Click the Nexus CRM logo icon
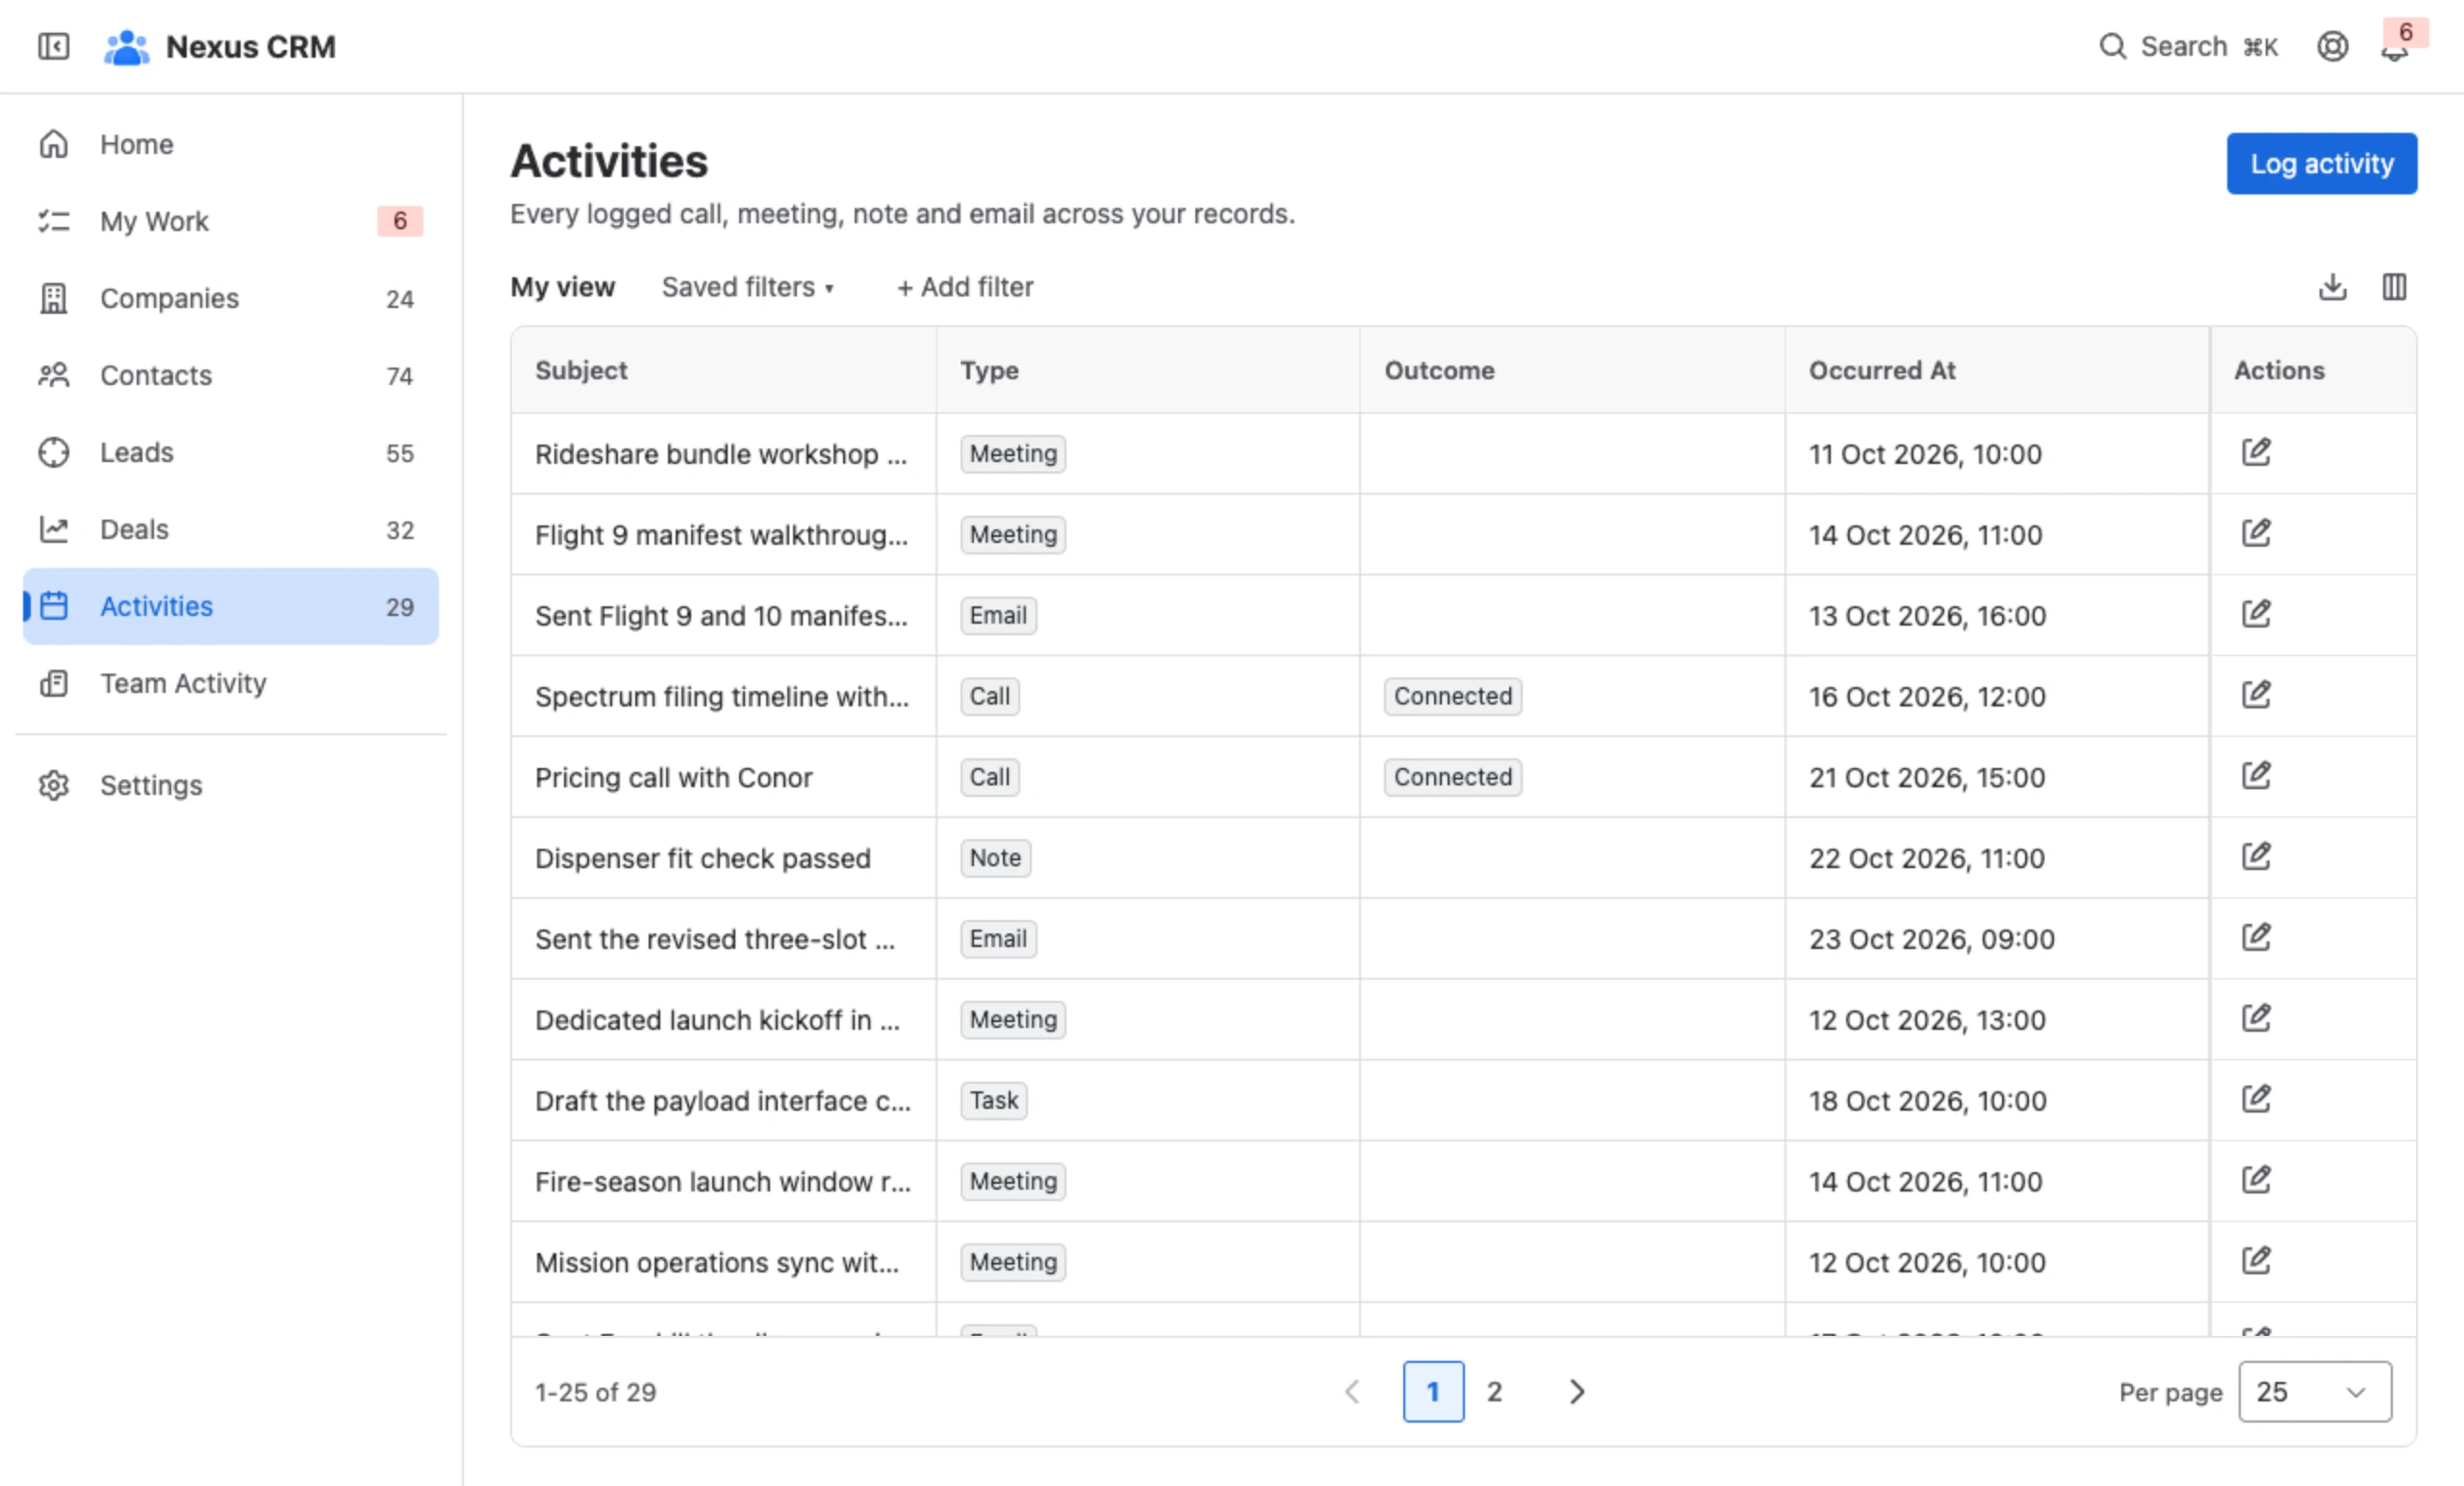The image size is (2464, 1486). pos(127,47)
